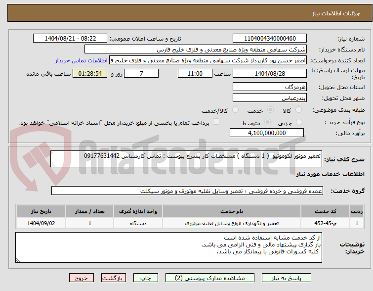Click service code cell 'چ-45-452'

point(325,223)
